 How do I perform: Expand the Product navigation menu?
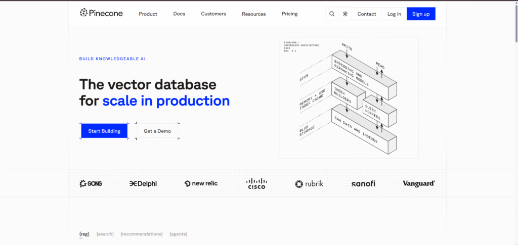pyautogui.click(x=148, y=14)
